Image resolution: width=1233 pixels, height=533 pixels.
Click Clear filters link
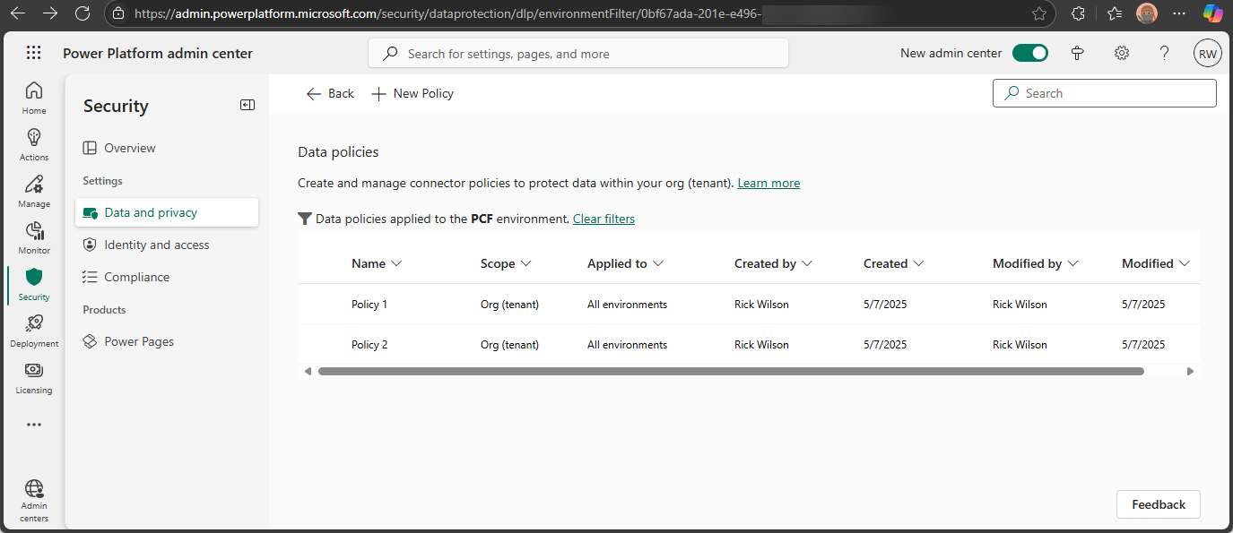click(x=603, y=219)
